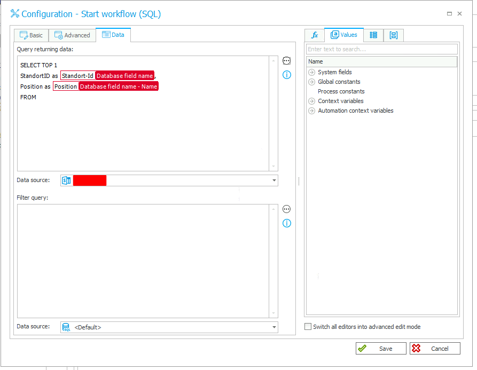Click the Save button
The width and height of the screenshot is (477, 370).
click(380, 349)
